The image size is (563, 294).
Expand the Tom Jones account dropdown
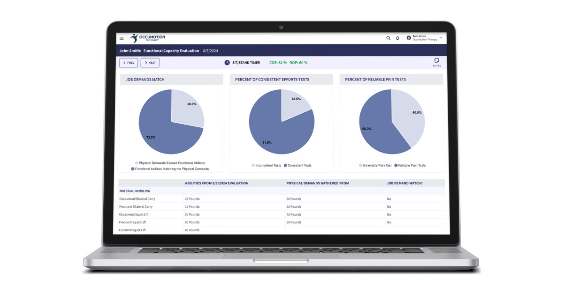click(x=440, y=38)
